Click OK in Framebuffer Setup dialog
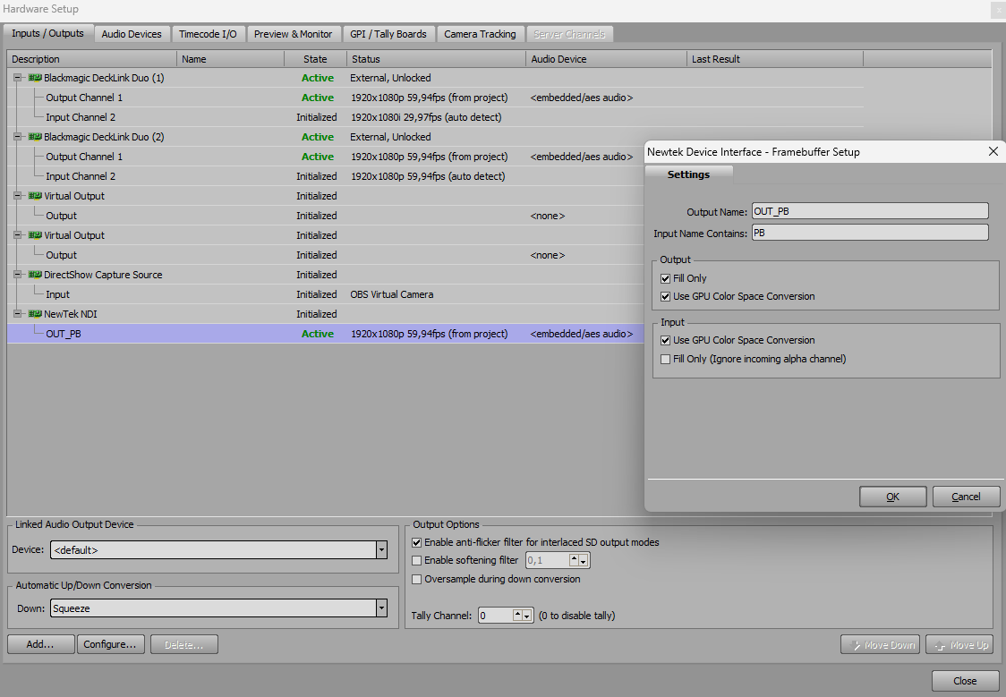The height and width of the screenshot is (697, 1006). click(892, 497)
